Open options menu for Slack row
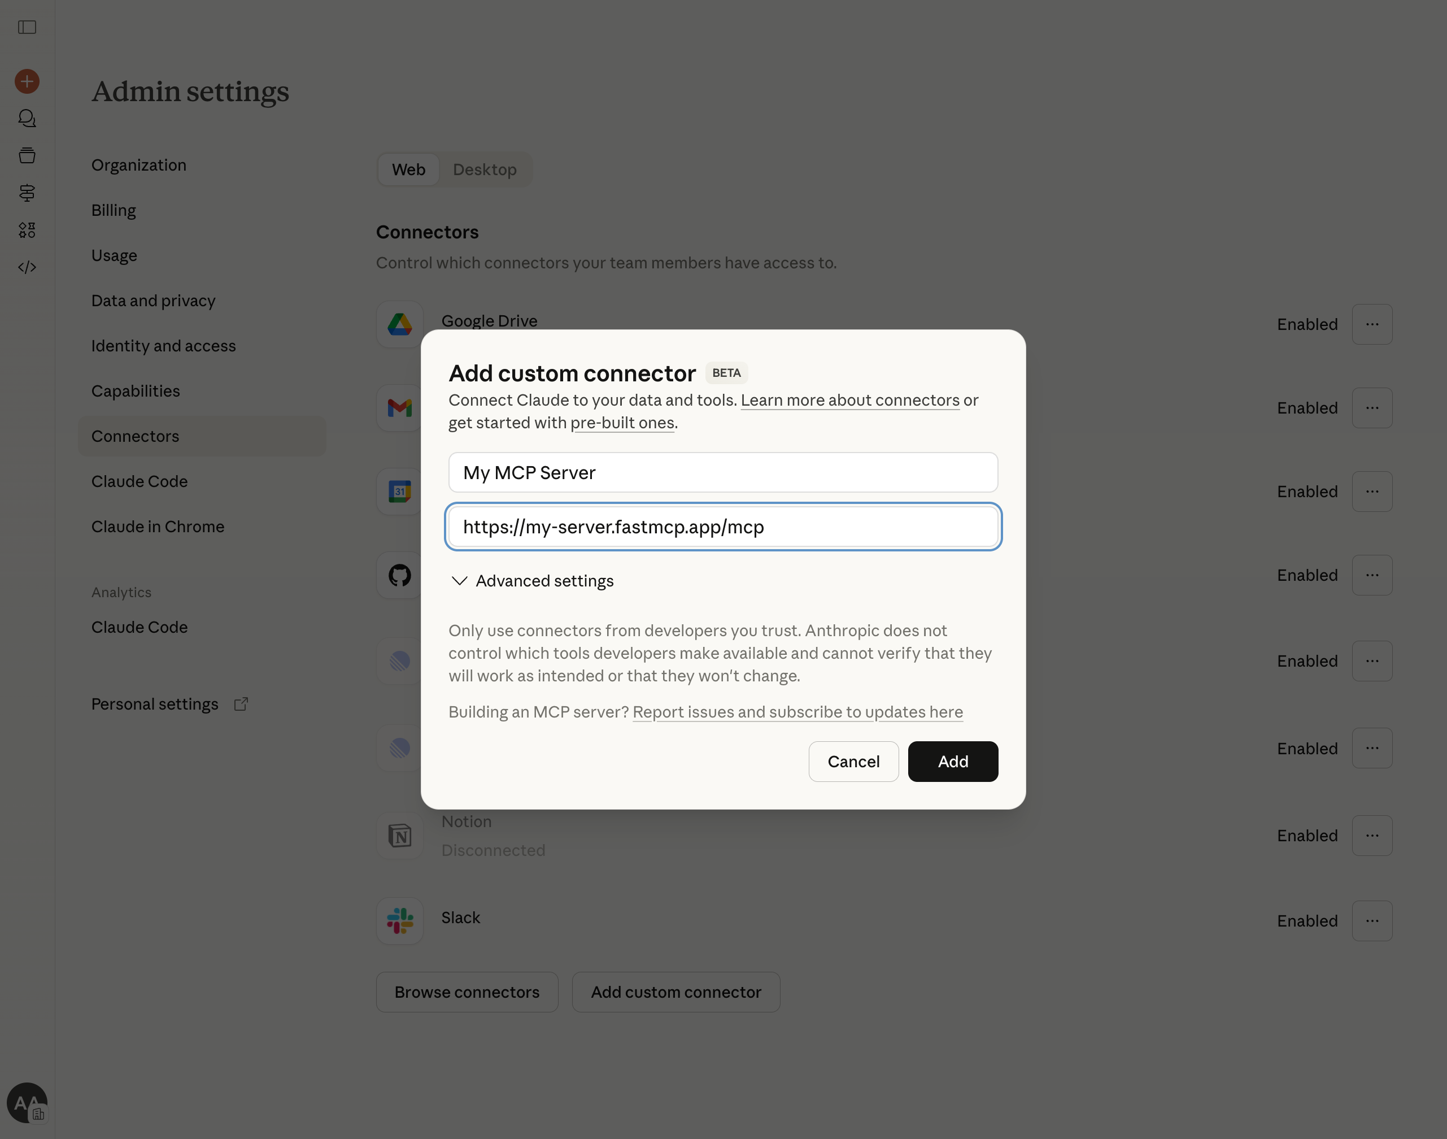 point(1372,921)
